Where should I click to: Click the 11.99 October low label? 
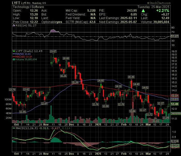pyautogui.click(x=23, y=112)
